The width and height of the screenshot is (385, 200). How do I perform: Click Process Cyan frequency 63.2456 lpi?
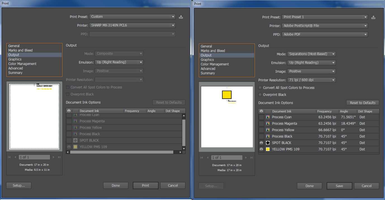(x=327, y=117)
